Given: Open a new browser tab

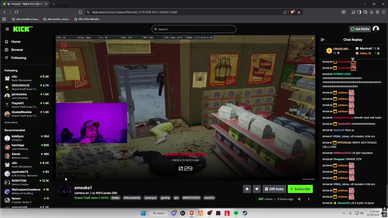Looking at the screenshot, I should [54, 4].
